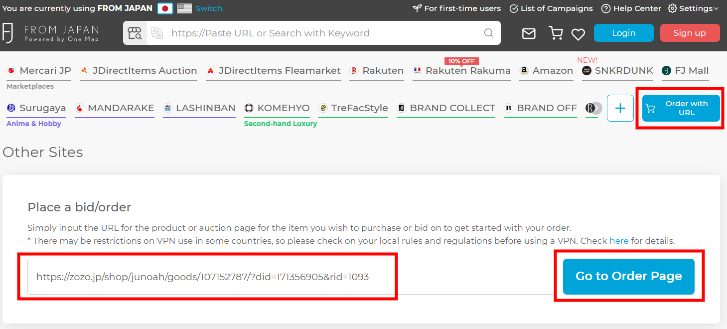This screenshot has height=329, width=727.
Task: Click the Order with URL button
Action: 681,108
